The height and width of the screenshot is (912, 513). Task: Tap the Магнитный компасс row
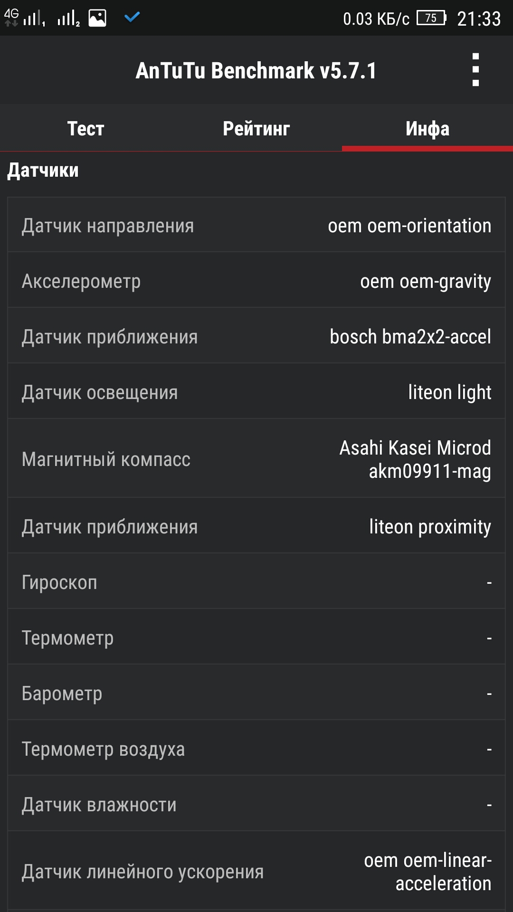[x=256, y=459]
